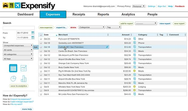The image size is (188, 111).
Task: Select the bar chart view icon
Action: pyautogui.click(x=24, y=79)
